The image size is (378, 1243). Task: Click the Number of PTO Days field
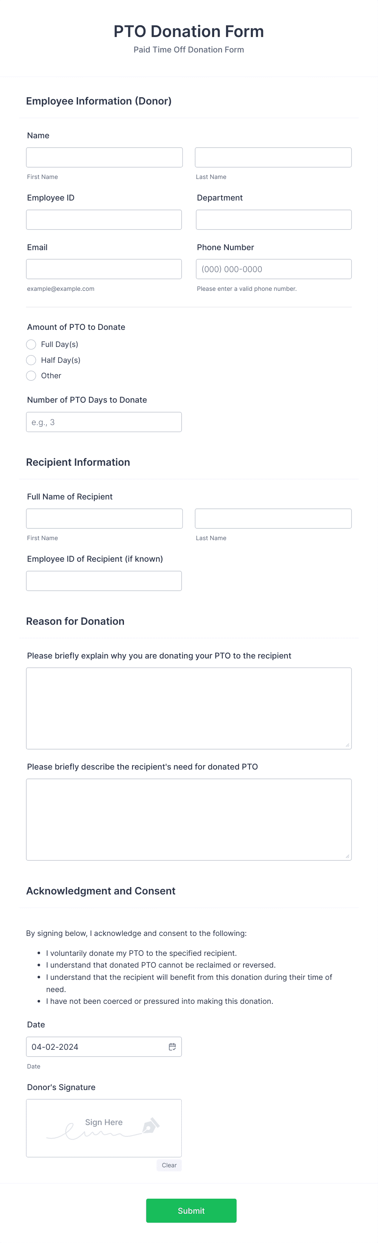click(x=104, y=421)
